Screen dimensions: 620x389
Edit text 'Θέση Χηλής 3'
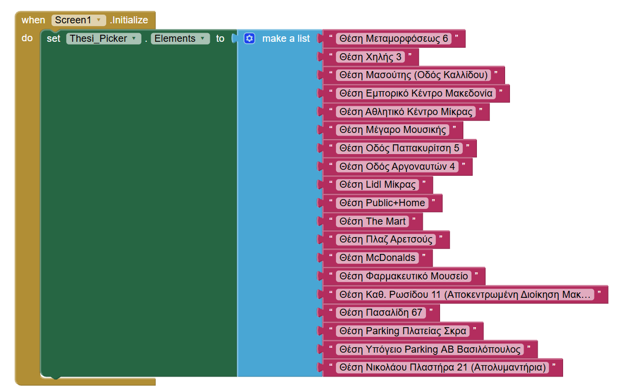point(371,57)
